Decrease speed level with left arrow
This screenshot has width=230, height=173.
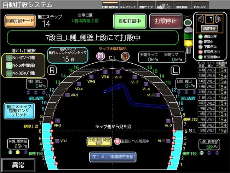point(201,19)
